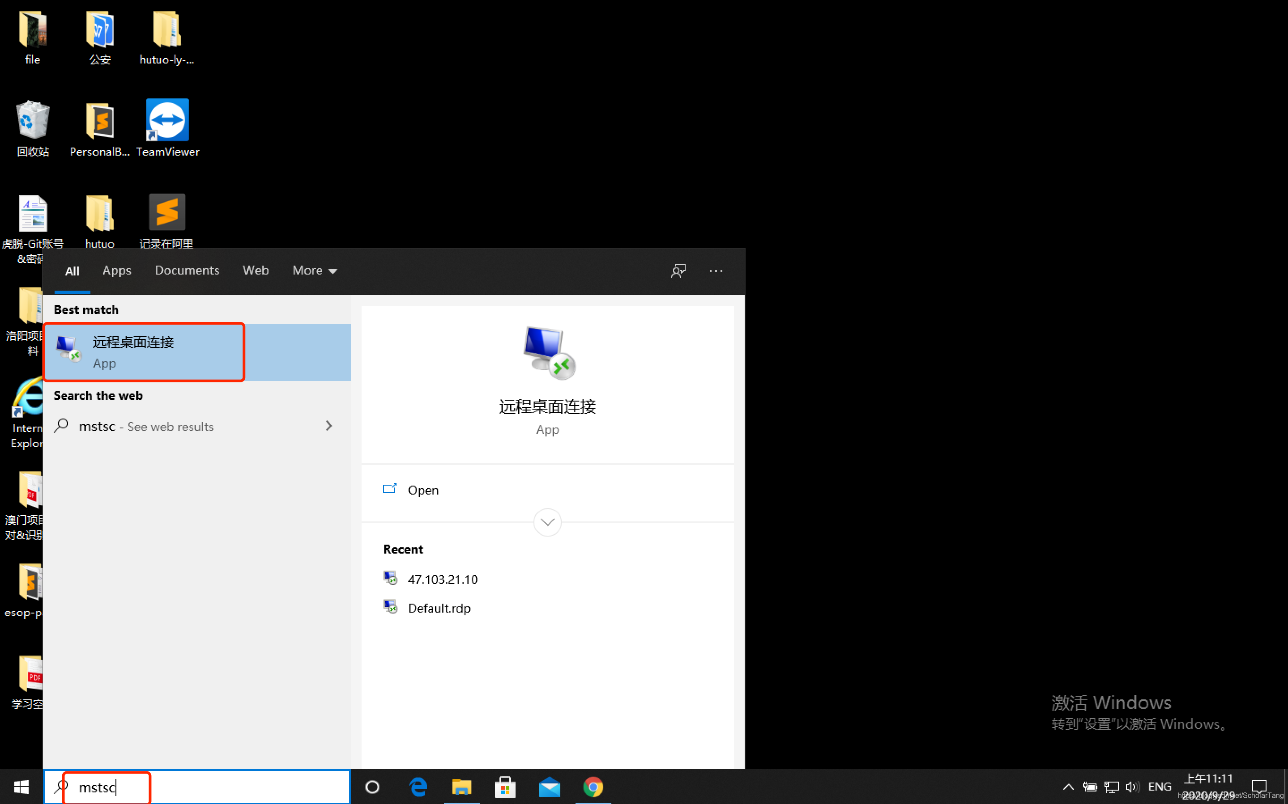Open File Explorer from the taskbar
This screenshot has width=1288, height=804.
(x=461, y=787)
